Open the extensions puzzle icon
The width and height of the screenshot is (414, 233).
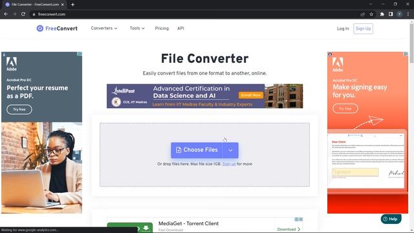[x=382, y=14]
